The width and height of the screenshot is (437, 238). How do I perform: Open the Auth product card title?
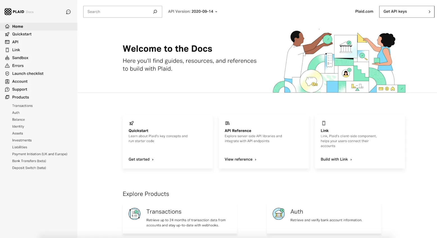tap(297, 212)
